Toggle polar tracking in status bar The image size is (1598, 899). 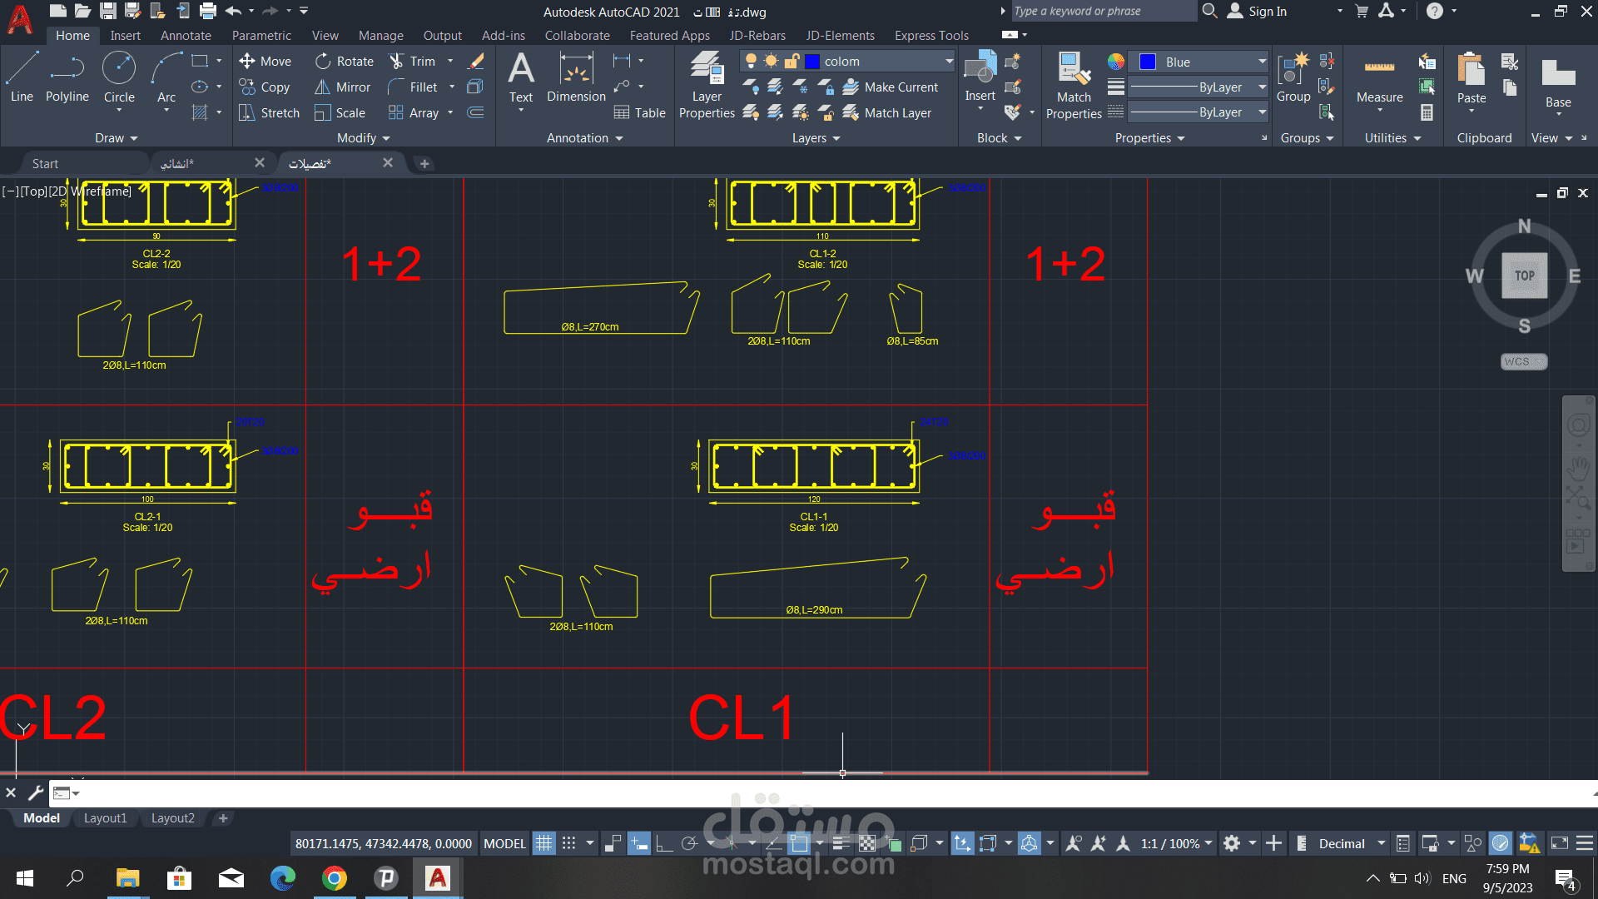(689, 843)
